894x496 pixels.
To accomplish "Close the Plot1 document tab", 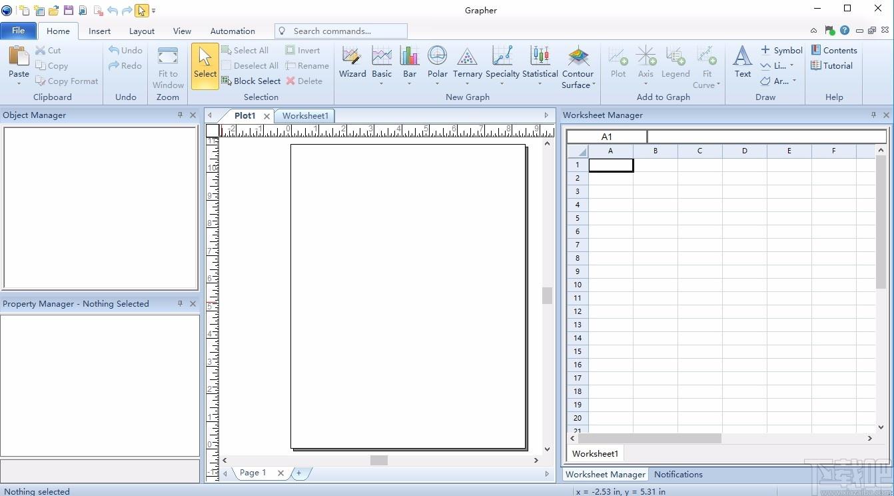I will (x=266, y=116).
